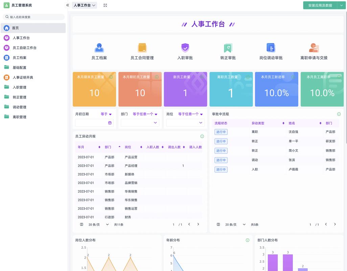
Task: Click 进行中 status tag for 卢薇薇
Action: point(221,169)
